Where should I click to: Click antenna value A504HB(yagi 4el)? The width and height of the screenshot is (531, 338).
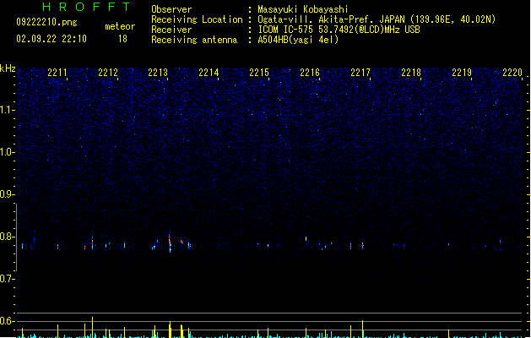[x=298, y=40]
